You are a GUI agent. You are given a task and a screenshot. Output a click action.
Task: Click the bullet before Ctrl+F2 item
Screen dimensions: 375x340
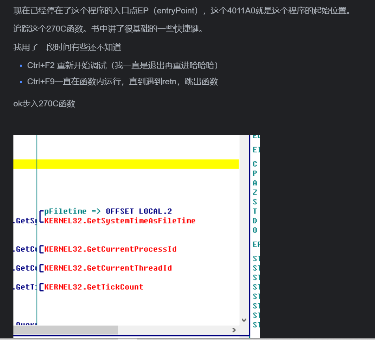point(21,66)
